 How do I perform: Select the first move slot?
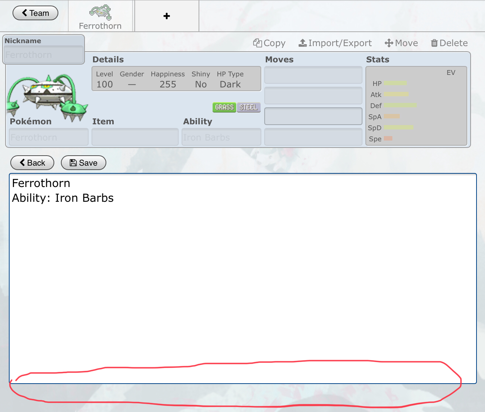(313, 75)
